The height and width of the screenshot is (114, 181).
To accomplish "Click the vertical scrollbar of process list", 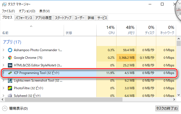I will pos(179,68).
